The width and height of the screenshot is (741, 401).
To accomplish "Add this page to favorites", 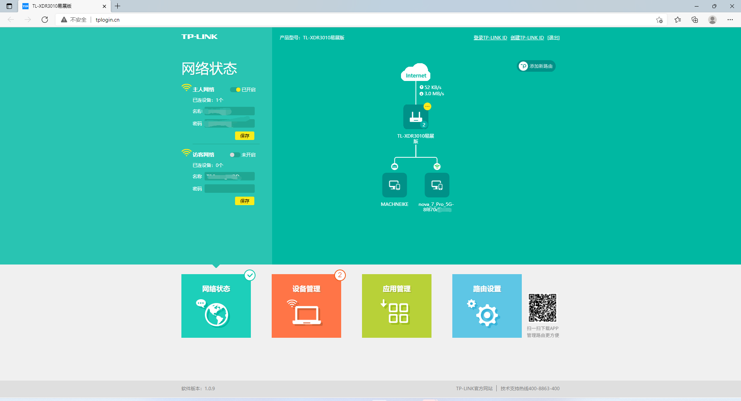I will coord(659,20).
